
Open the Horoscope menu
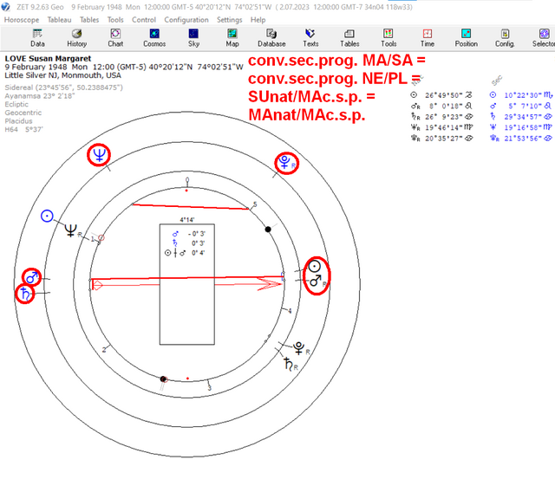coord(22,20)
